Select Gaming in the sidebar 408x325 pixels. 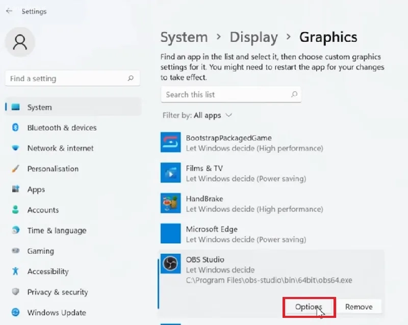coord(40,251)
